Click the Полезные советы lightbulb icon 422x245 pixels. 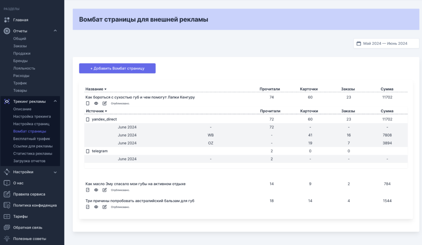pyautogui.click(x=7, y=238)
